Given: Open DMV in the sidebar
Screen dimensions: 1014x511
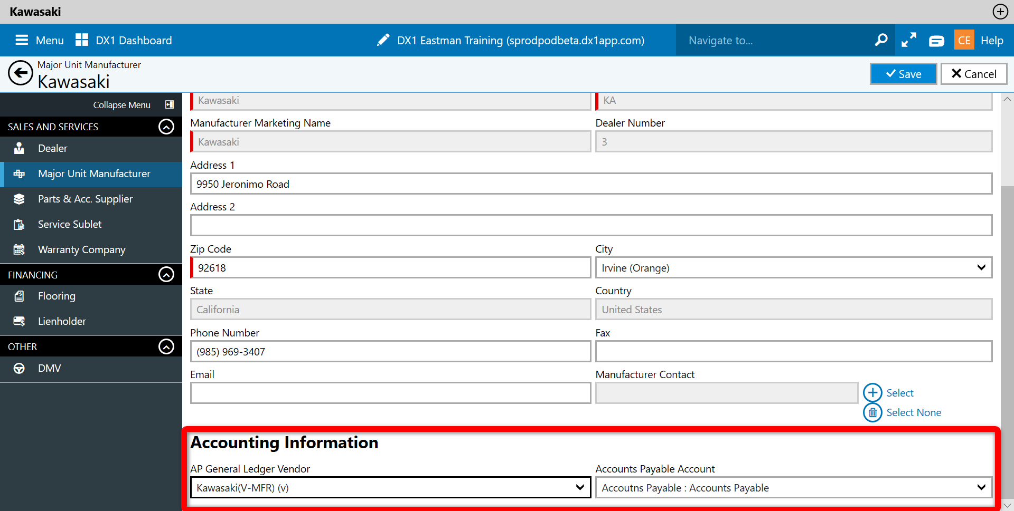Looking at the screenshot, I should click(91, 369).
